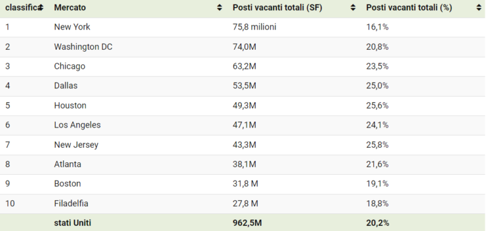Select the 962,5M total value

point(247,223)
